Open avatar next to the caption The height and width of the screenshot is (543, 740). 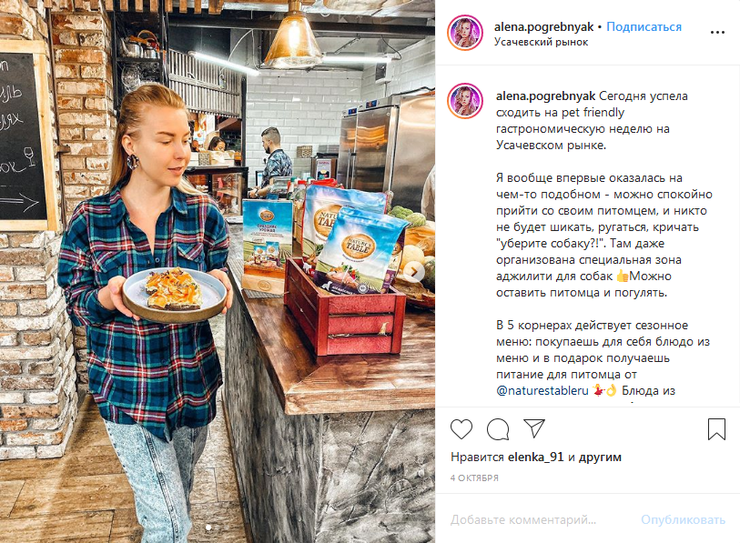click(x=465, y=101)
